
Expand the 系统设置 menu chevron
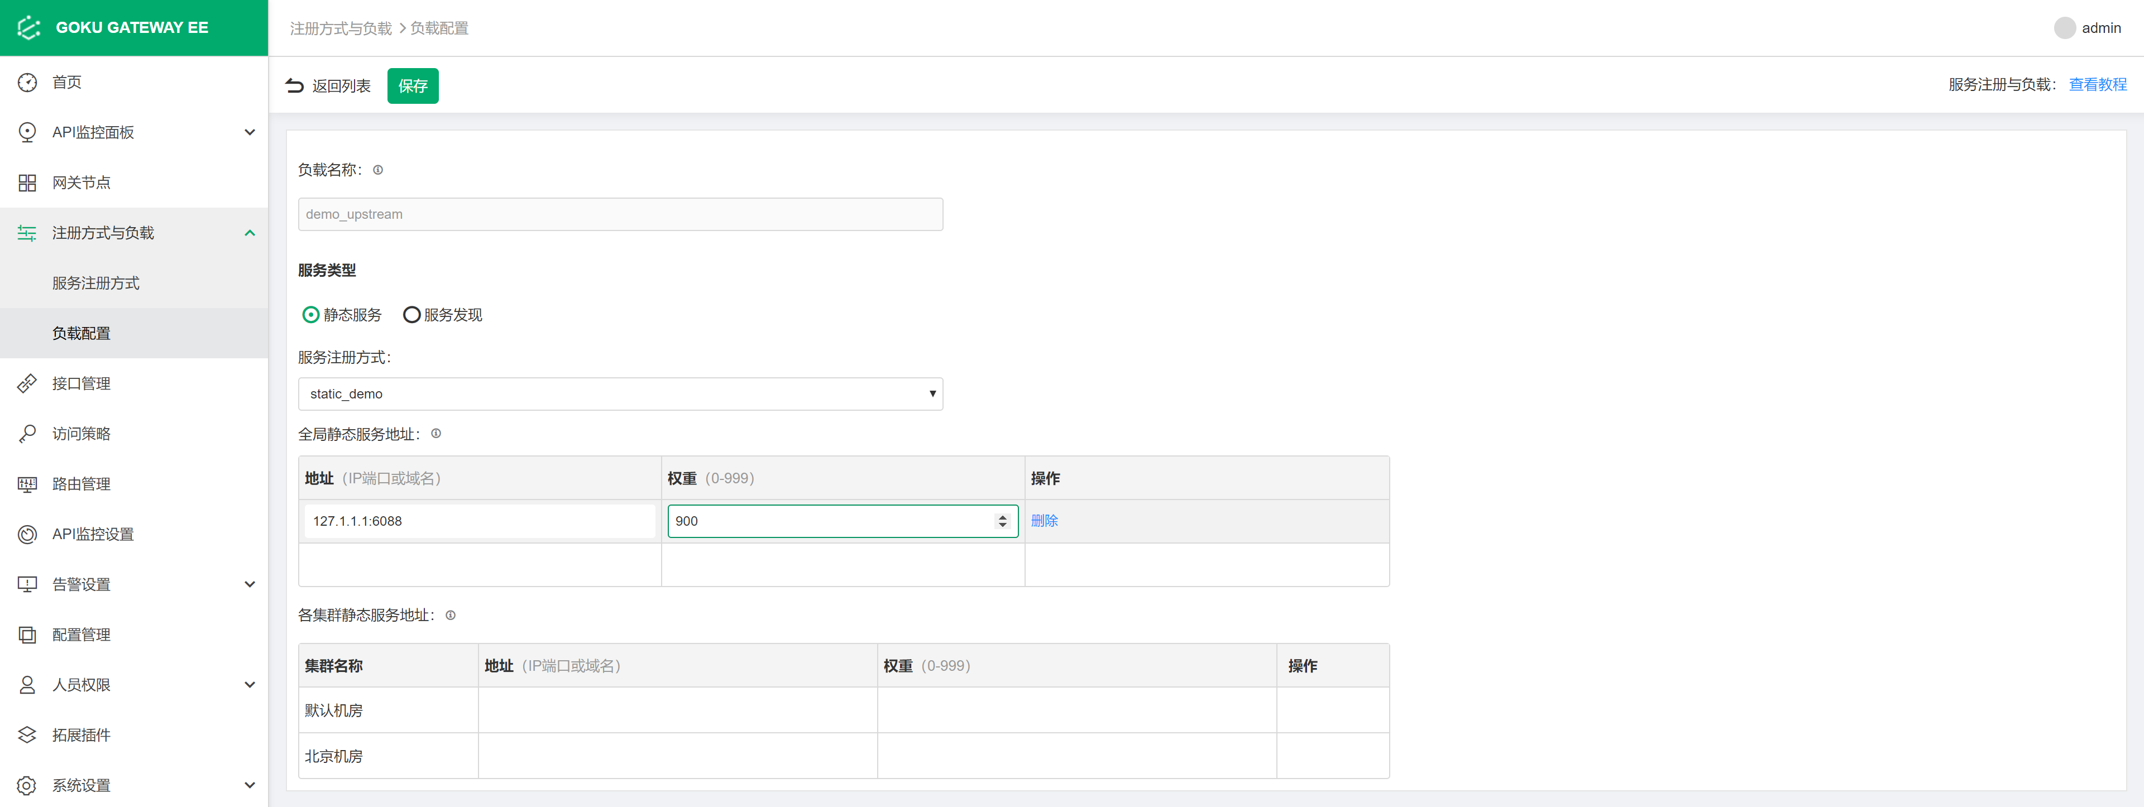click(250, 785)
